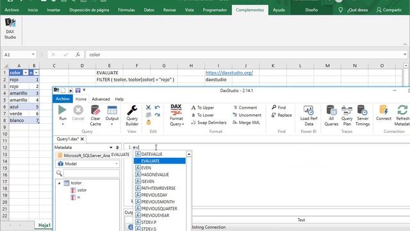Expand the Run button dropdown arrow
The image size is (410, 231).
tap(63, 124)
